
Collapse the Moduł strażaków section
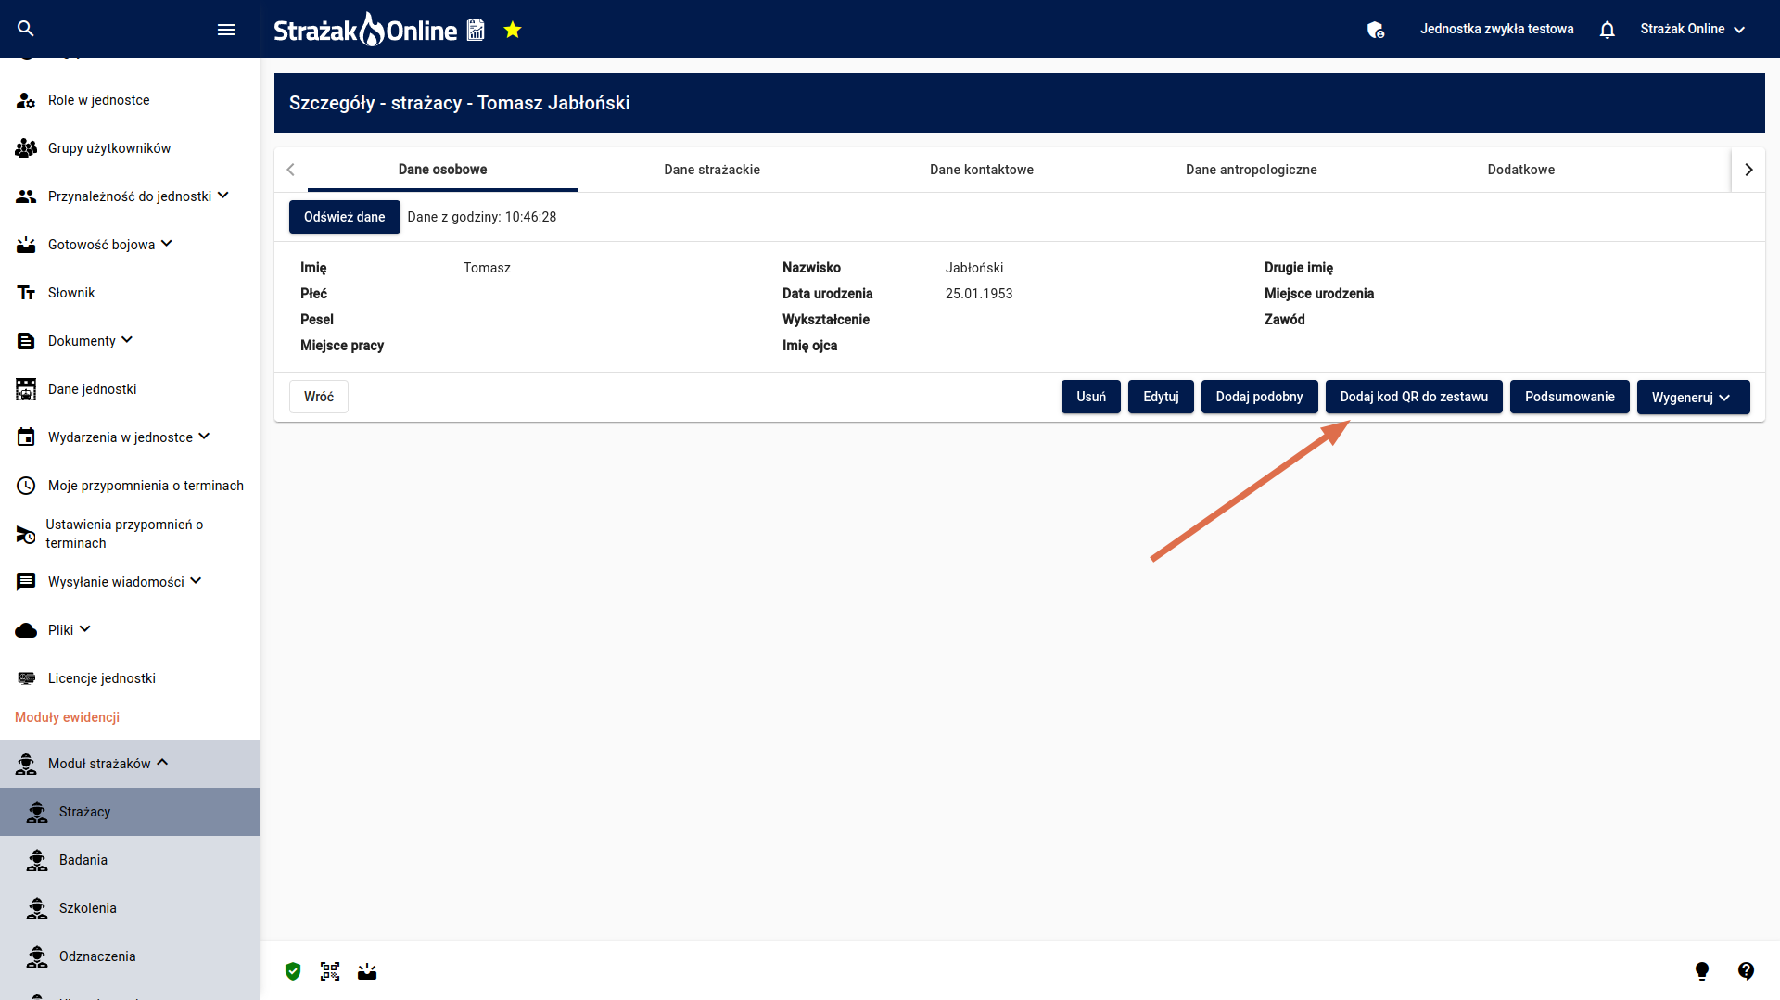click(x=162, y=763)
